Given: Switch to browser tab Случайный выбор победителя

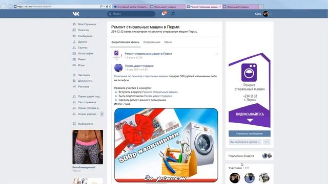Looking at the screenshot, I should coord(131,7).
